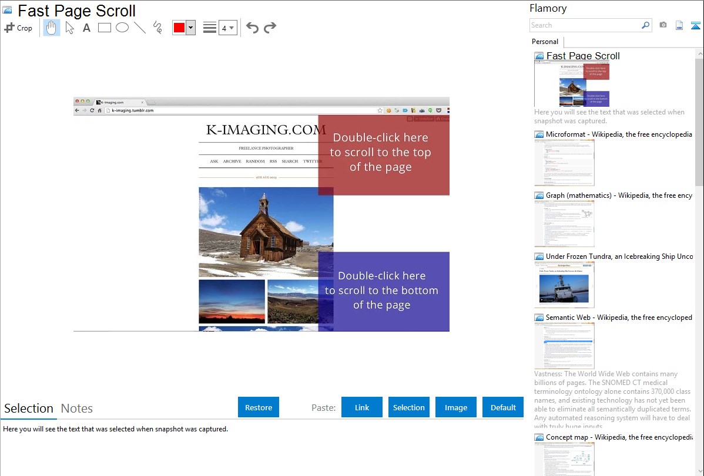The width and height of the screenshot is (704, 476).
Task: Activate the hand pan tool
Action: (x=52, y=28)
